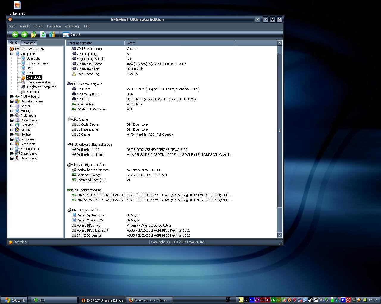Viewport: 381px width, 304px height.
Task: Open the Bericht menu
Action: pyautogui.click(x=38, y=26)
